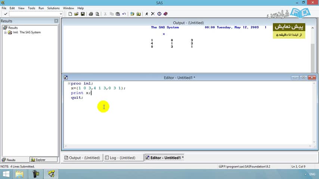Close the Results panel with its X

click(56, 21)
